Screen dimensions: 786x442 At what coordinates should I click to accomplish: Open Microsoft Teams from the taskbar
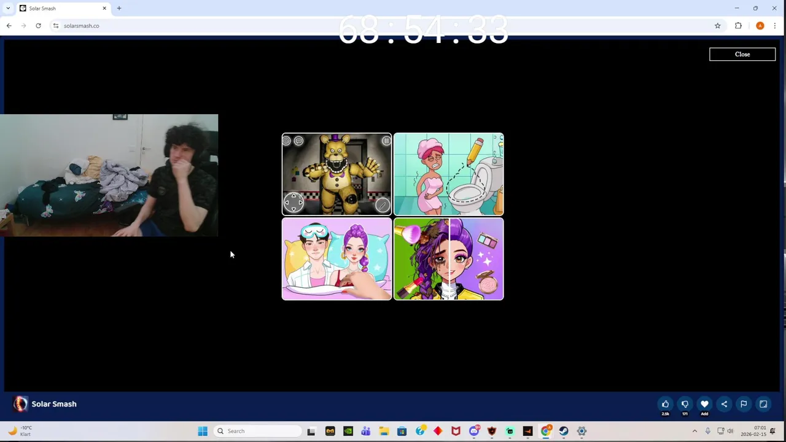tap(366, 431)
